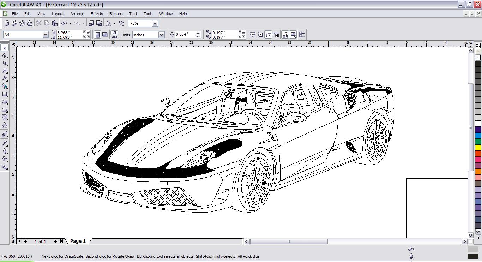Screen dimensions: 482x262
Task: Click the Page 1 tab
Action: [78, 241]
